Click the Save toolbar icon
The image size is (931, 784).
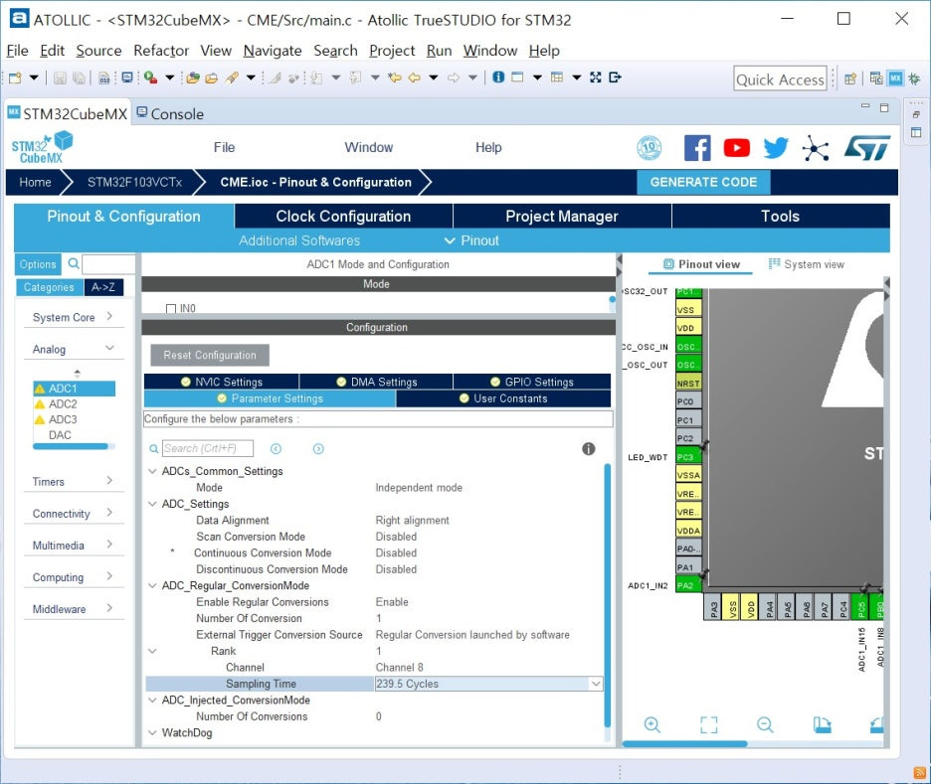(x=60, y=78)
